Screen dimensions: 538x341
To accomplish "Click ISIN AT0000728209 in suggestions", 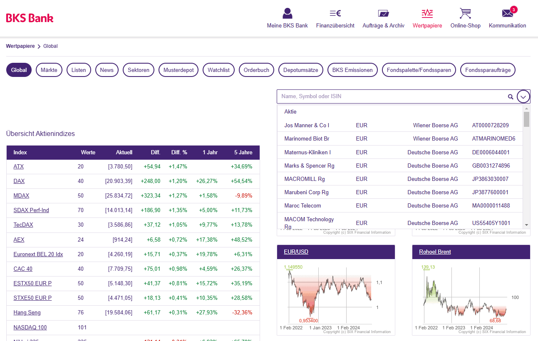I will (490, 125).
